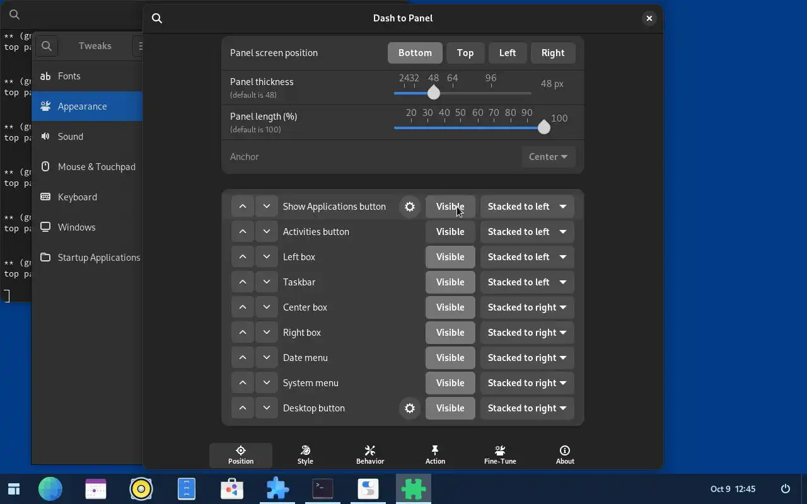Open stacking dropdown for System menu

527,383
